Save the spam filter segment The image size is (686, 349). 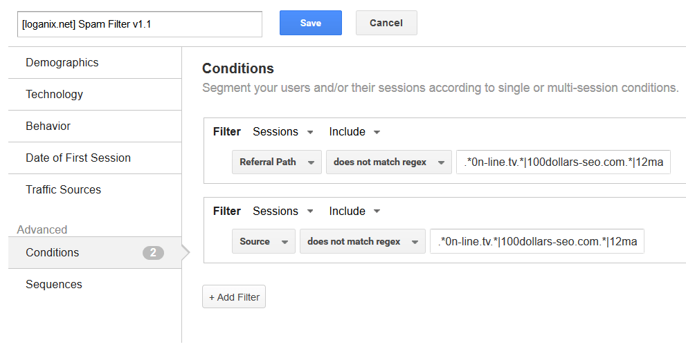[311, 23]
